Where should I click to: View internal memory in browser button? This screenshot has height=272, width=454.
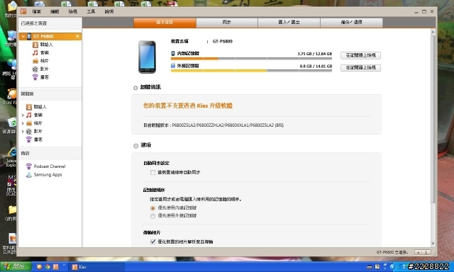[360, 55]
